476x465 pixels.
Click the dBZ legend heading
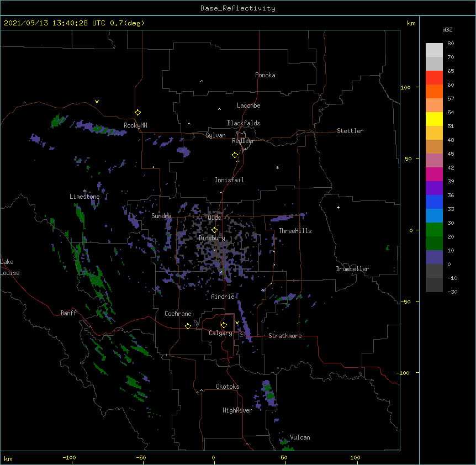click(x=447, y=29)
